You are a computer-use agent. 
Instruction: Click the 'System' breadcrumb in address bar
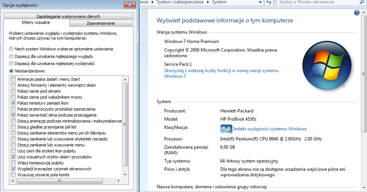(219, 2)
